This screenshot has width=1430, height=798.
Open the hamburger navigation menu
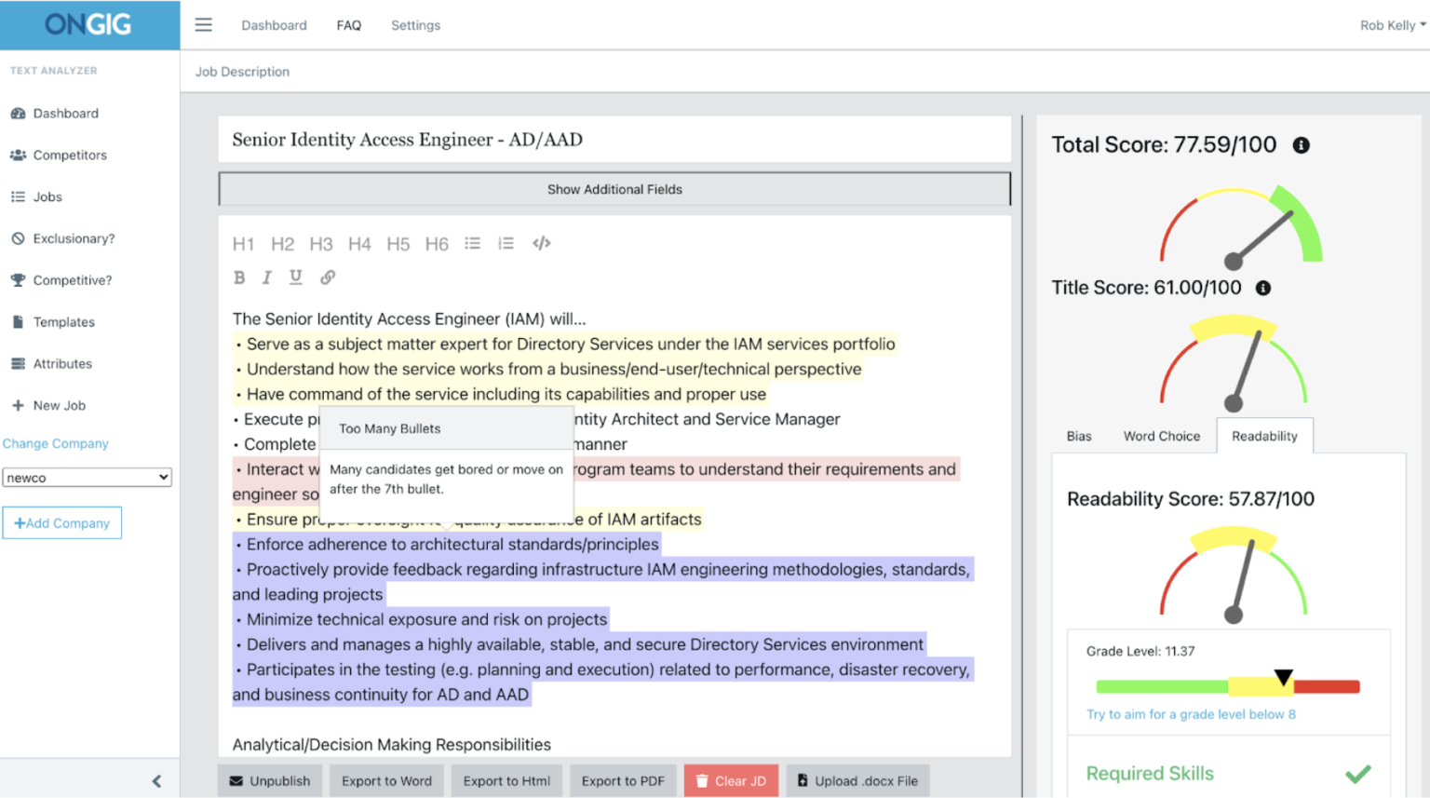[203, 25]
